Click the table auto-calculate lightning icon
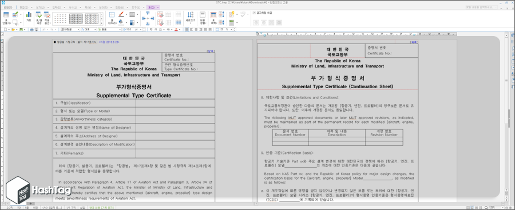The image size is (515, 210). [232, 15]
